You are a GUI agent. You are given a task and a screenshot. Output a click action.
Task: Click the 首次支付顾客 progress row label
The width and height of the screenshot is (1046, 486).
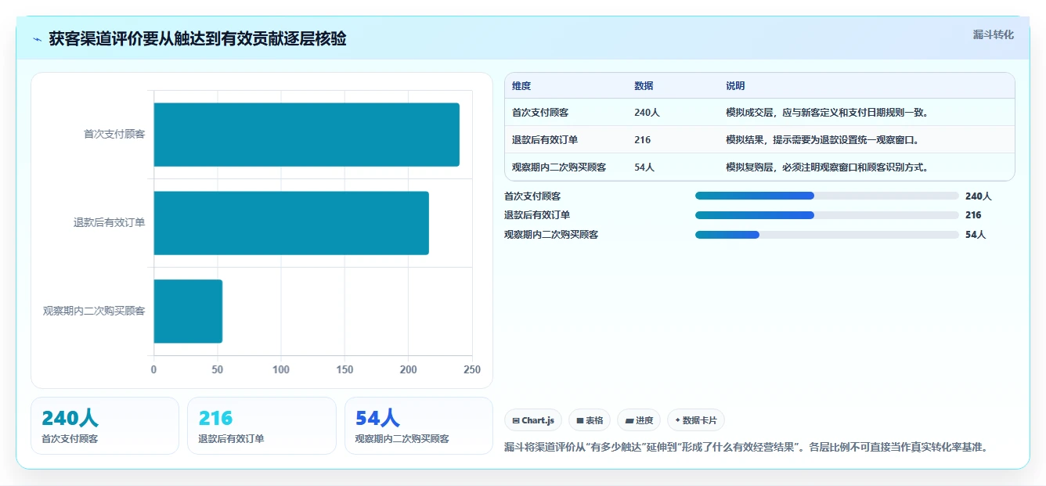click(532, 196)
